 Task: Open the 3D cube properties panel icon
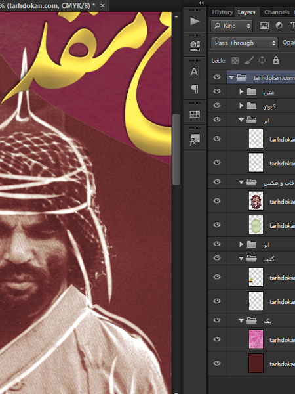pyautogui.click(x=195, y=46)
